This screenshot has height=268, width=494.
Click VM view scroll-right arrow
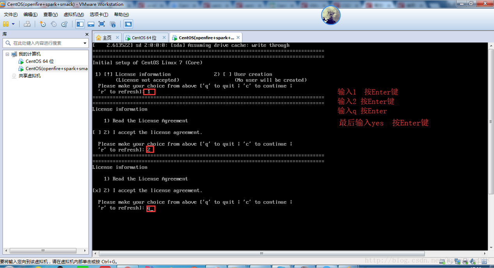(x=485, y=254)
